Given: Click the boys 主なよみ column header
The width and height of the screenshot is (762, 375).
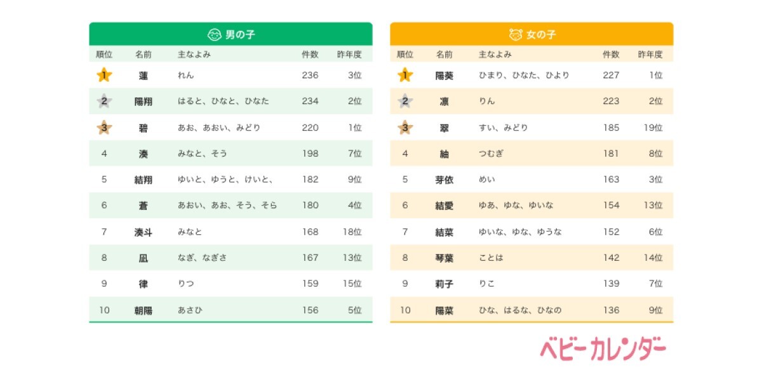Looking at the screenshot, I should pyautogui.click(x=194, y=55).
